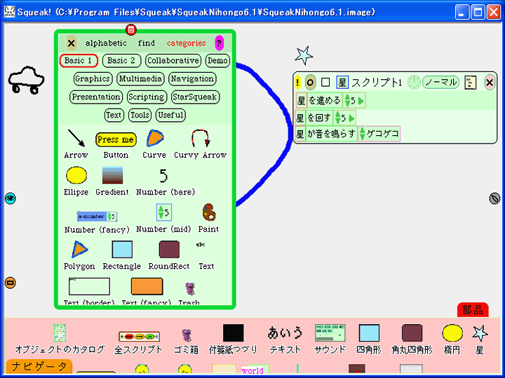The height and width of the screenshot is (378, 505).
Task: Run script once with yellow exclamation button
Action: (297, 83)
